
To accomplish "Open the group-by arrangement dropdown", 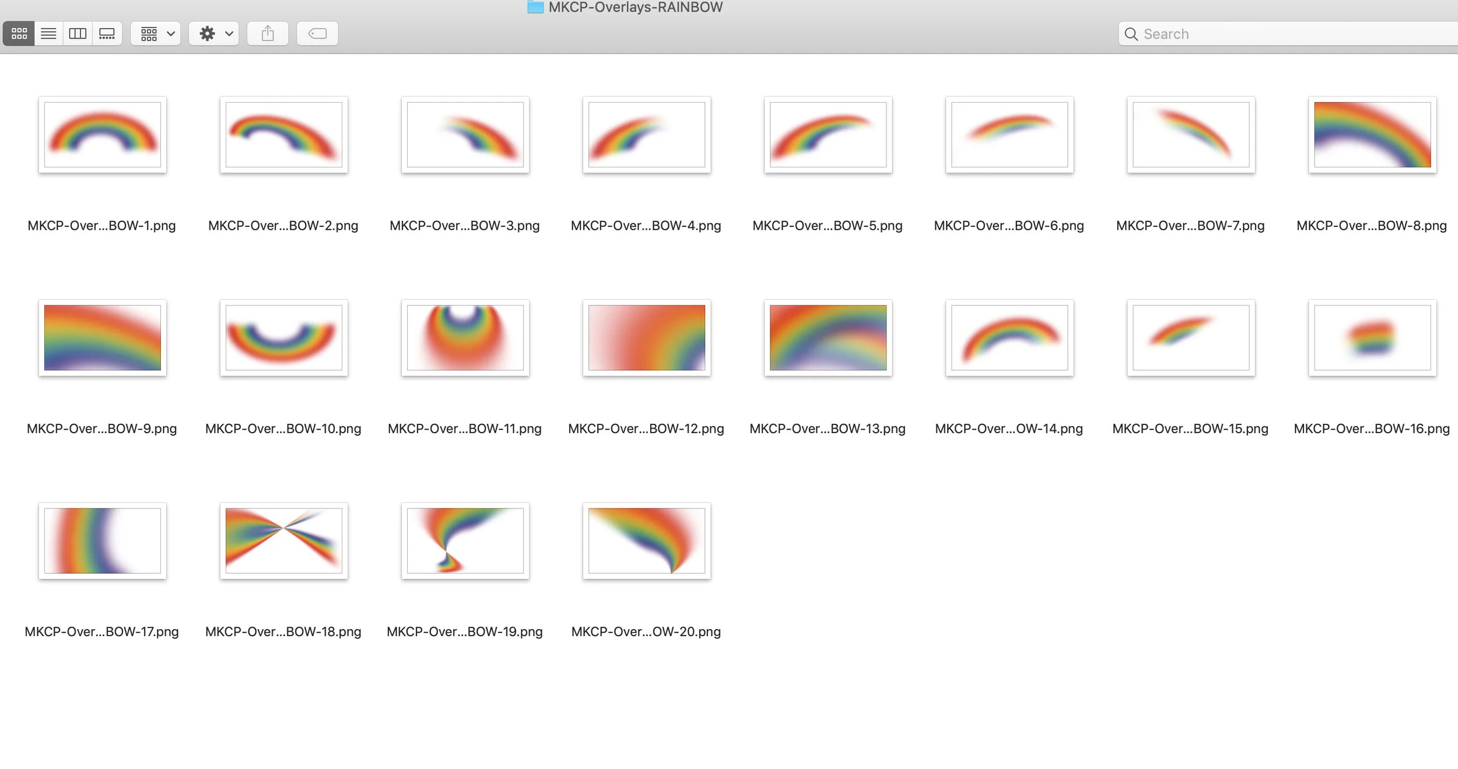I will pyautogui.click(x=156, y=34).
